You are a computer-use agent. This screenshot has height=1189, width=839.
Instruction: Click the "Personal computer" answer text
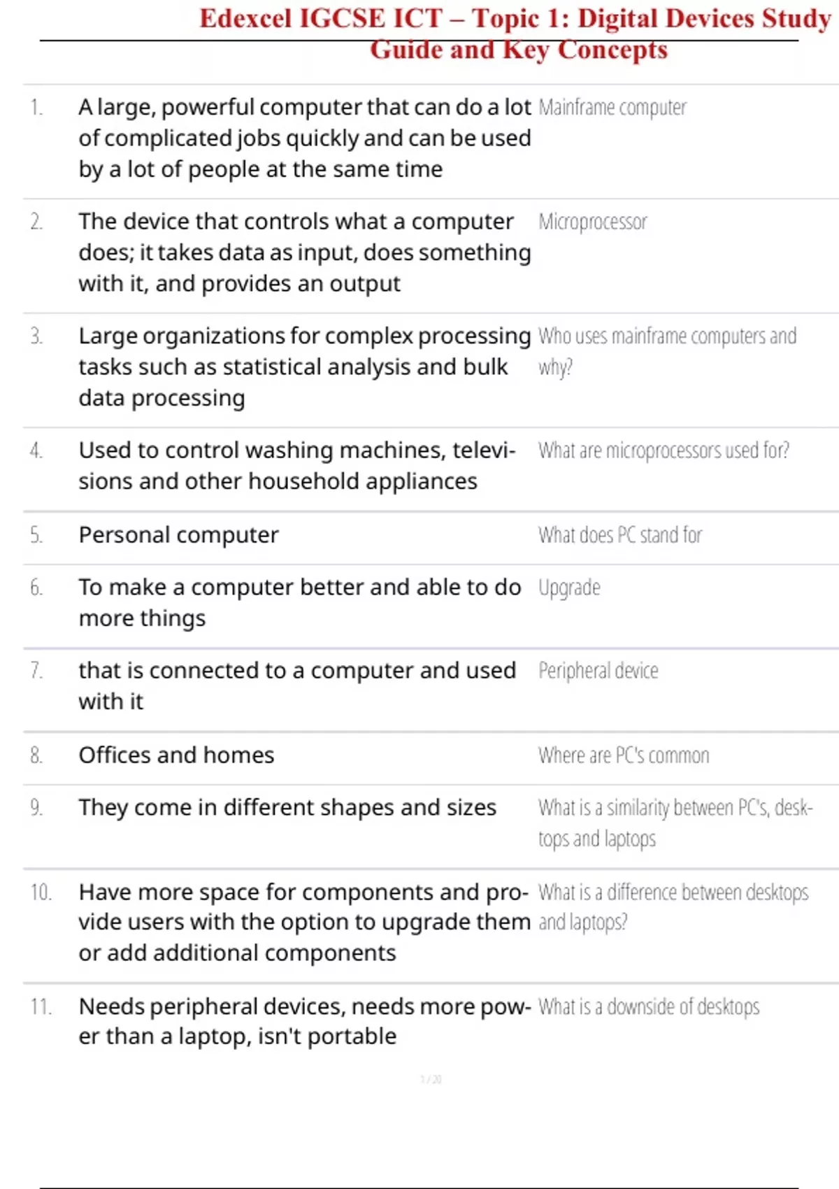pos(178,536)
